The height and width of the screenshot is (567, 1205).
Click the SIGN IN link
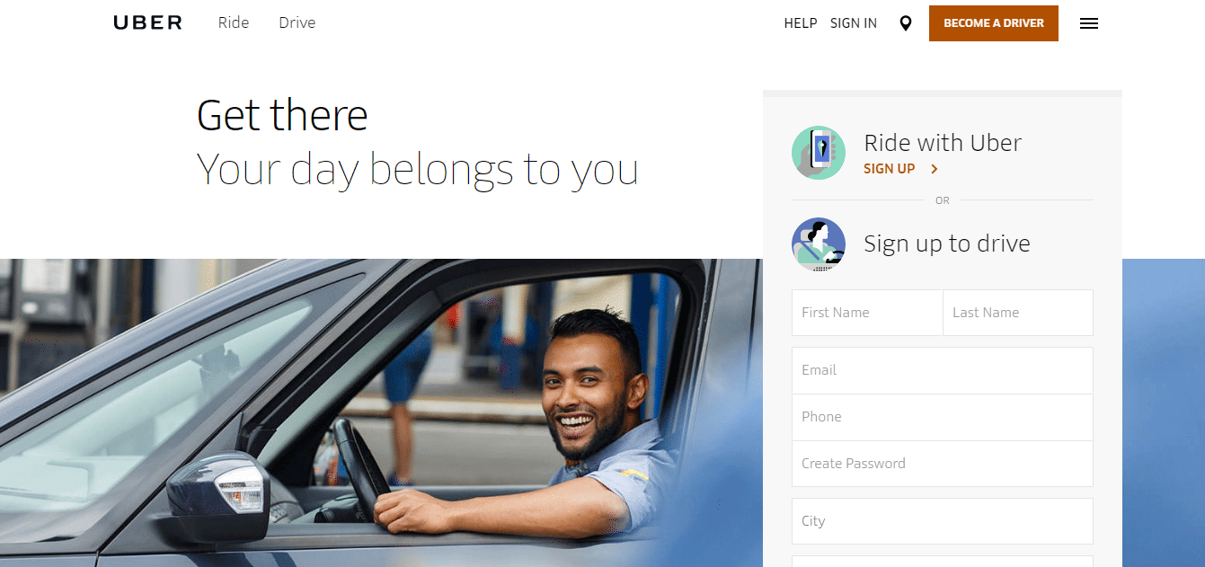point(854,23)
